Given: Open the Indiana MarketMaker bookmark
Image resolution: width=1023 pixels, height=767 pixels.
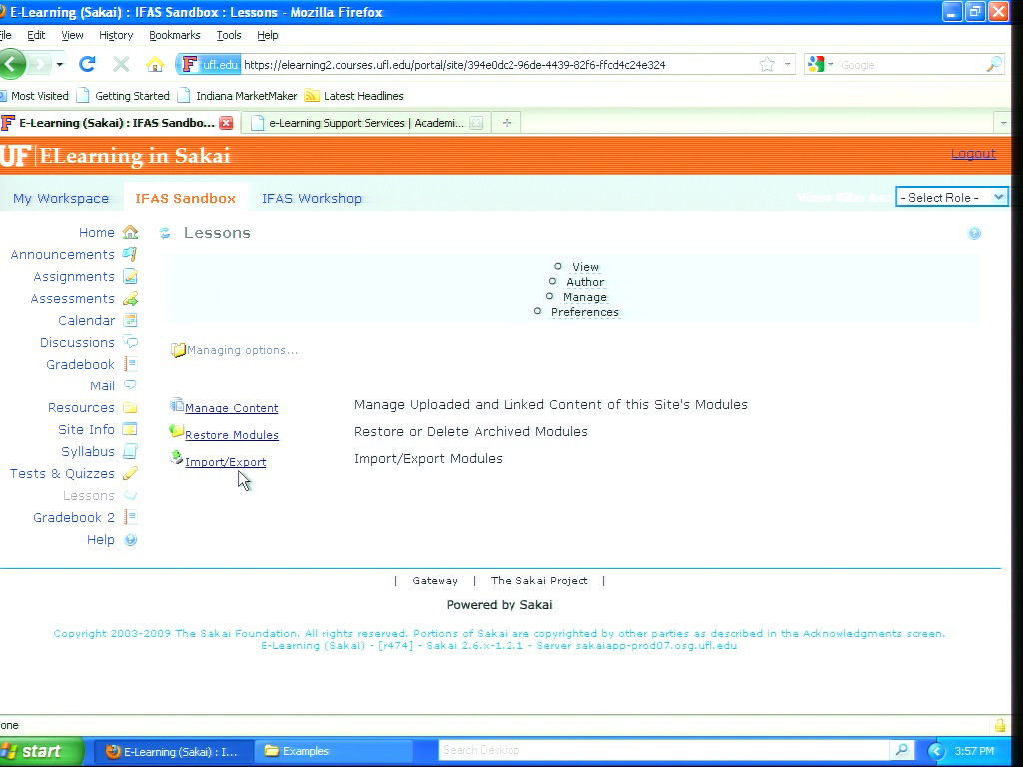Looking at the screenshot, I should (238, 96).
